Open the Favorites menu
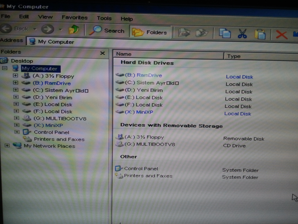 [x=75, y=17]
